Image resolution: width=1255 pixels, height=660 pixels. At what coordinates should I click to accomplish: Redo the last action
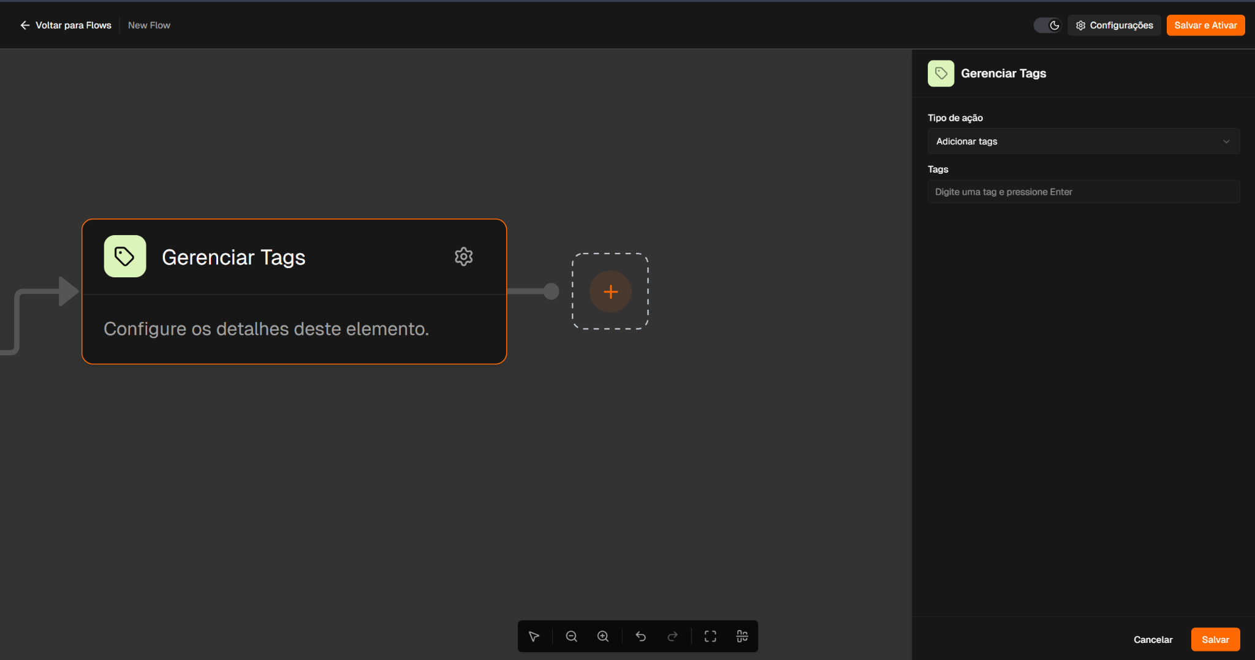click(672, 636)
